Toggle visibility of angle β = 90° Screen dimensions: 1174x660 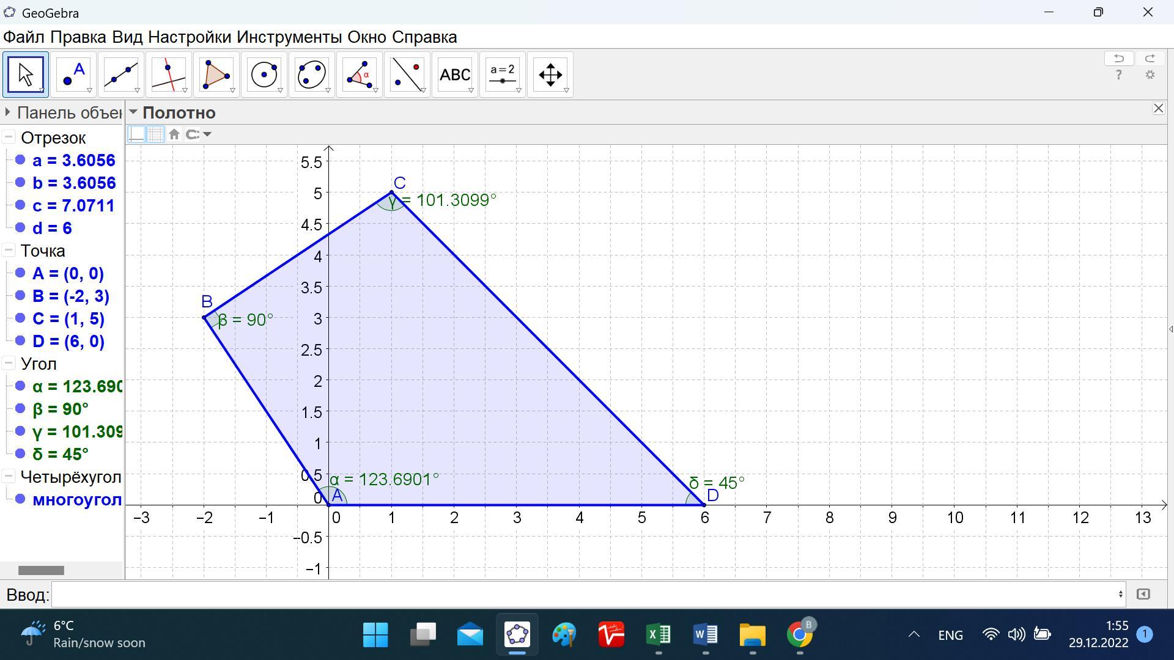[20, 408]
